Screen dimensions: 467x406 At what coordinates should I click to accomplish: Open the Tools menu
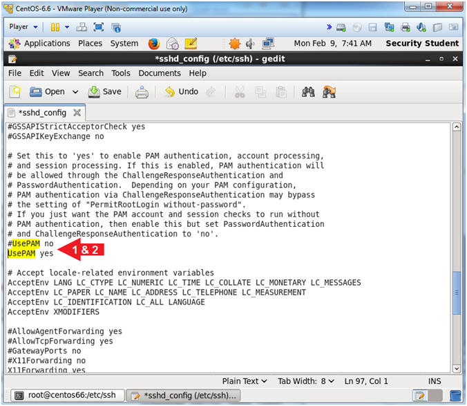click(121, 73)
